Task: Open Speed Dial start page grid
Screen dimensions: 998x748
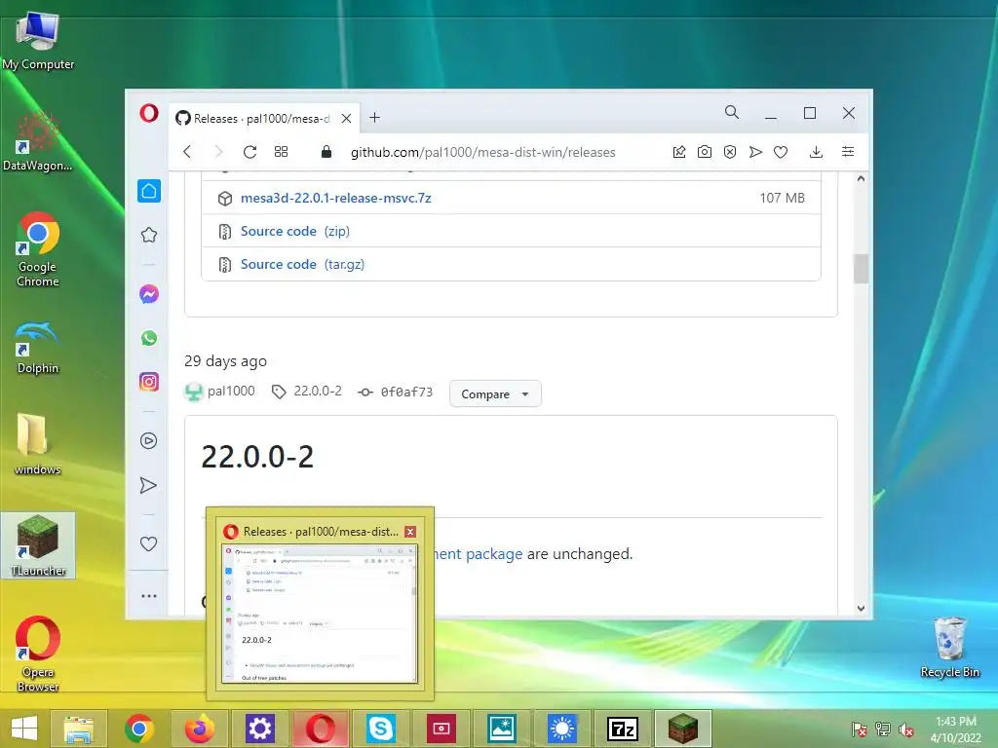Action: 282,152
